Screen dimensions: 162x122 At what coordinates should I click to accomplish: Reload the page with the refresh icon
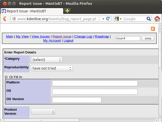tap(108, 19)
